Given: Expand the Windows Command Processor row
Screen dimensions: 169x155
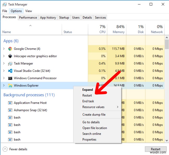Looking at the screenshot, I should click(x=4, y=78).
